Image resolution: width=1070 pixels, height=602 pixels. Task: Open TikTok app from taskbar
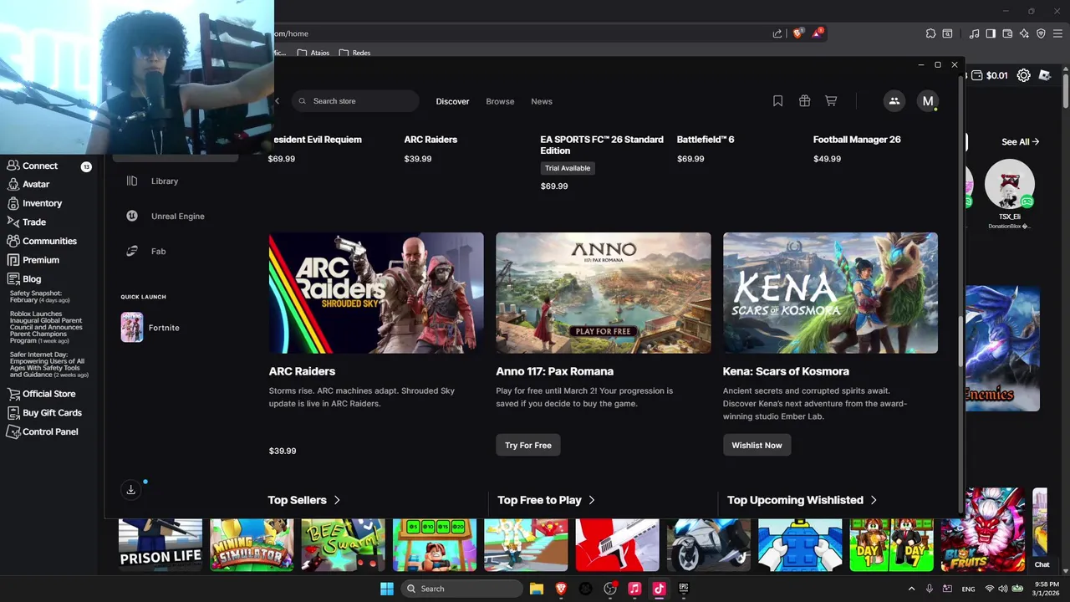pyautogui.click(x=659, y=589)
